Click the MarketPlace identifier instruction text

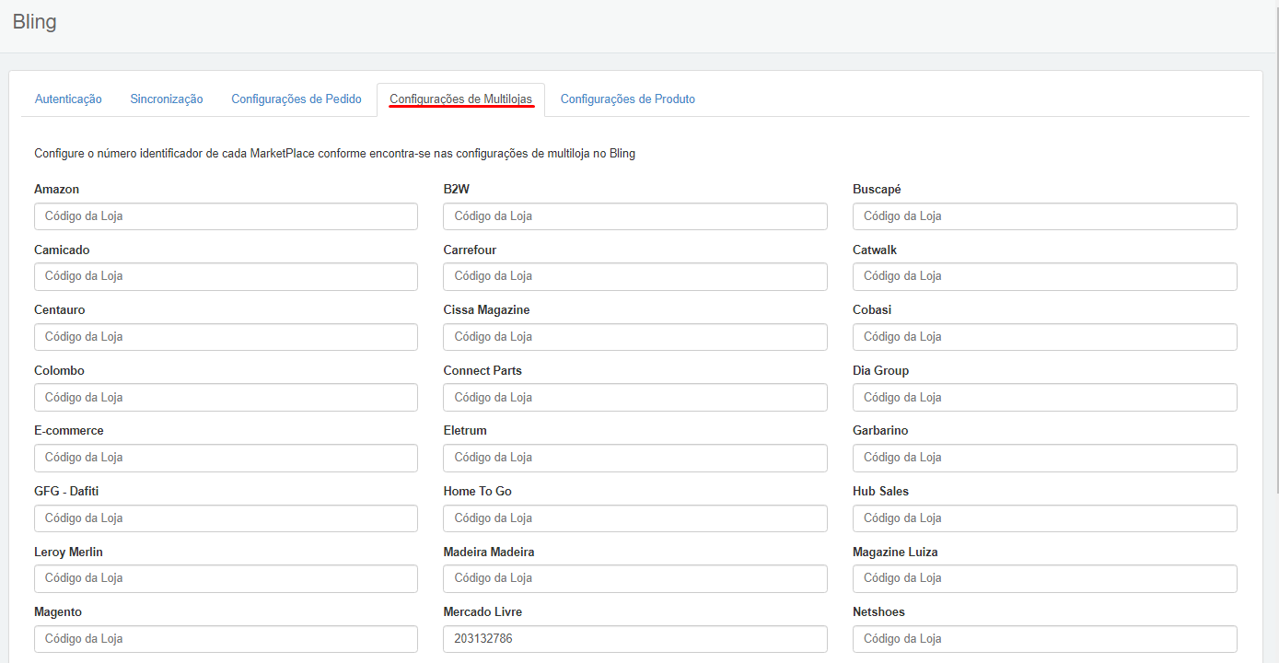pyautogui.click(x=335, y=154)
